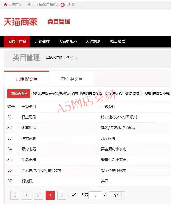Switch to the 已授权类目 tab

27,79
